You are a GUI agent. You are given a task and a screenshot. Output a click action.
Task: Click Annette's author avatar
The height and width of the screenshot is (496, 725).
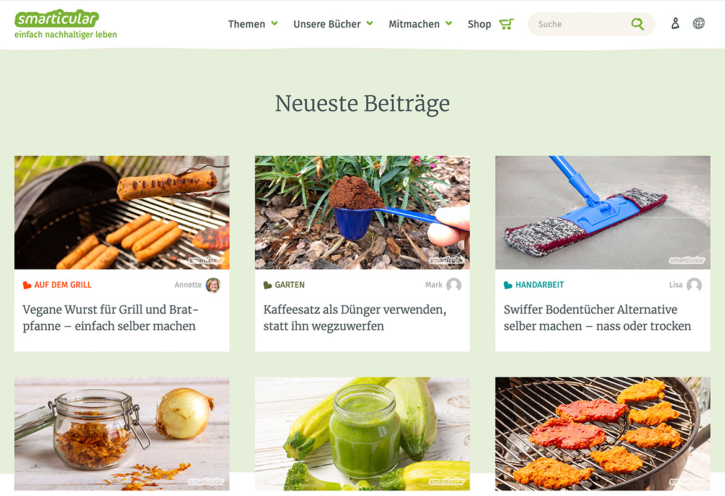[213, 285]
